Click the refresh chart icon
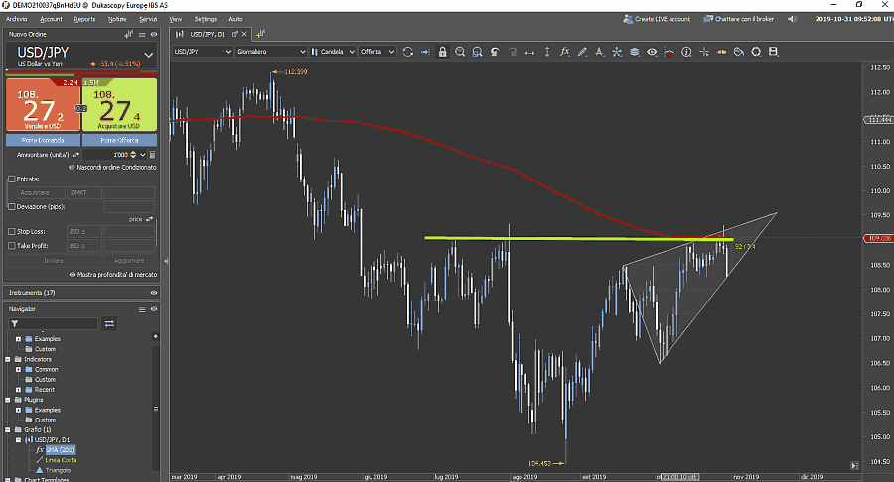Image resolution: width=894 pixels, height=482 pixels. [407, 52]
